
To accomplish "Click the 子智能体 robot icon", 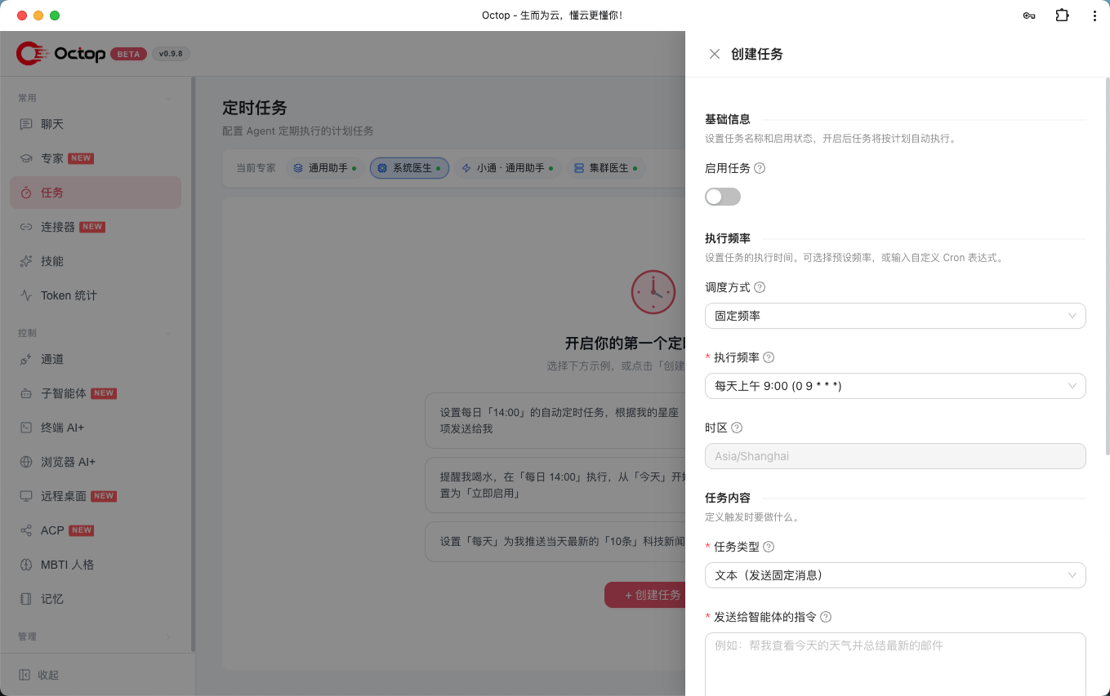I will tap(26, 393).
